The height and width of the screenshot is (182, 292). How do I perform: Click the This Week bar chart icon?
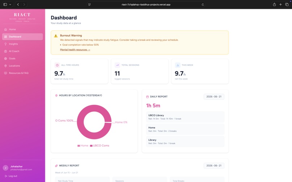[x=178, y=65]
